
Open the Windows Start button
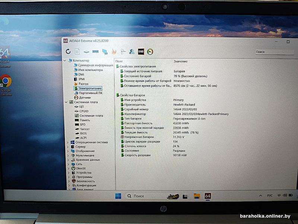pyautogui.click(x=118, y=196)
